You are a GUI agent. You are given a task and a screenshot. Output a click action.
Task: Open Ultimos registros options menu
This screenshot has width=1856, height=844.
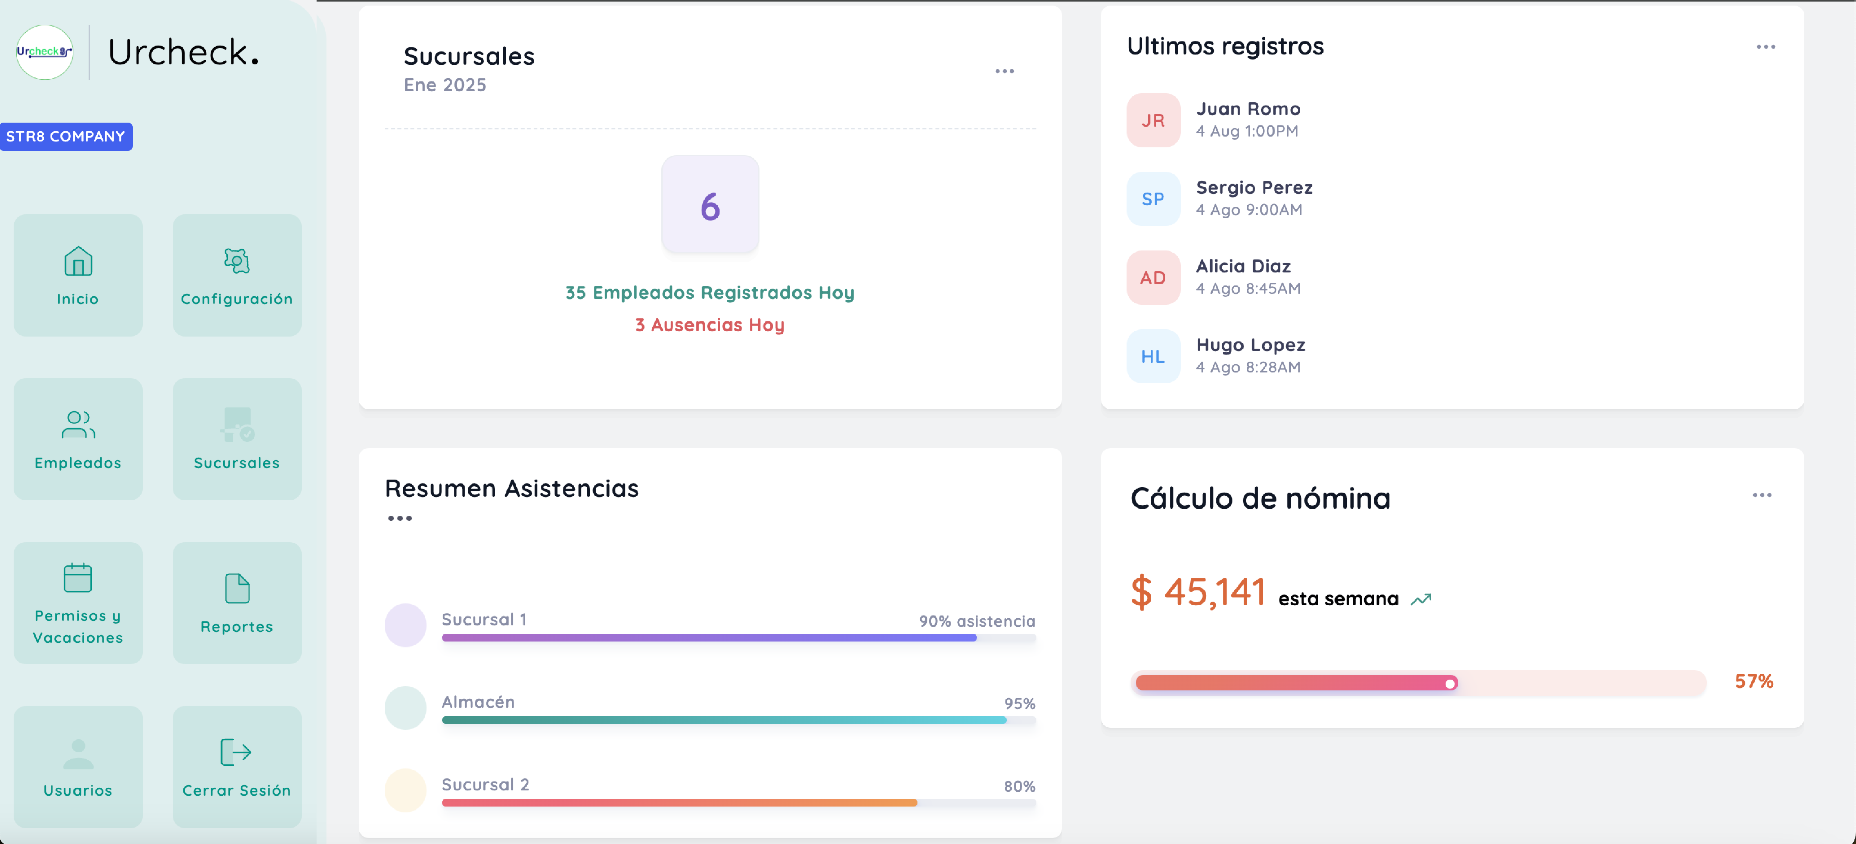click(1765, 47)
